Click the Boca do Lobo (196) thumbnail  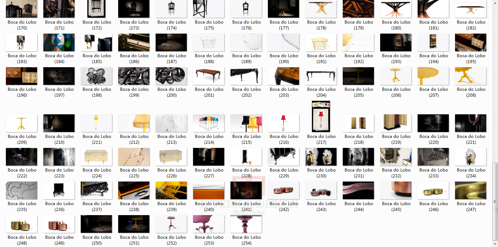point(21,76)
